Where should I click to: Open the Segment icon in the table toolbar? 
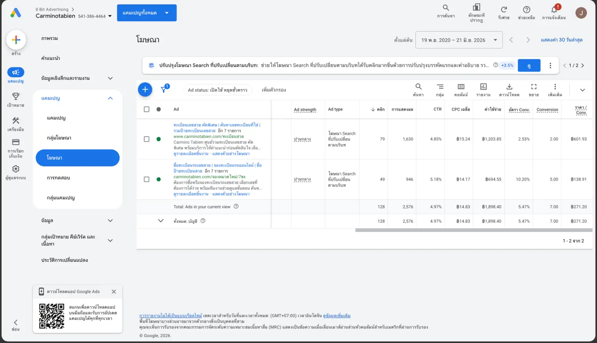(440, 87)
